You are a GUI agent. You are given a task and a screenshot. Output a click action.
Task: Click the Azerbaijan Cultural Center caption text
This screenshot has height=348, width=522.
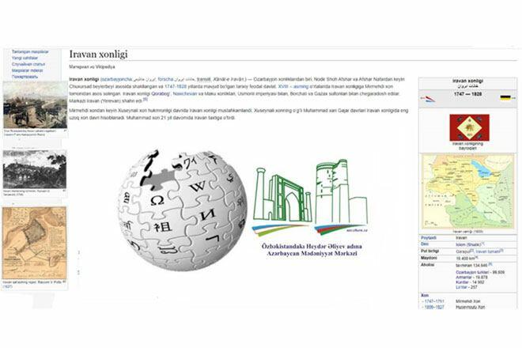click(312, 250)
